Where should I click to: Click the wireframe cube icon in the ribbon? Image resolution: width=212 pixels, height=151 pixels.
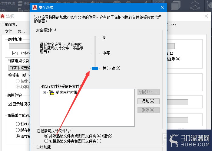tap(195, 5)
